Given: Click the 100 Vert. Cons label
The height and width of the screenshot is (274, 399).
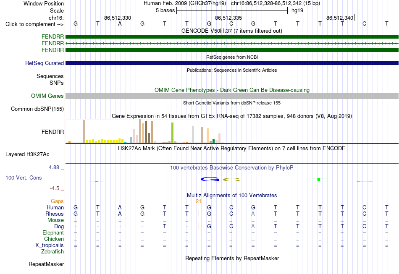Looking at the screenshot, I should pos(24,177).
